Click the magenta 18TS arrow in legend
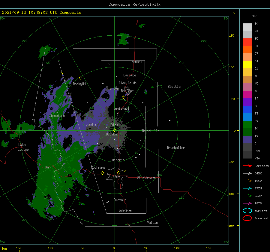270x252 pixels. (247, 203)
